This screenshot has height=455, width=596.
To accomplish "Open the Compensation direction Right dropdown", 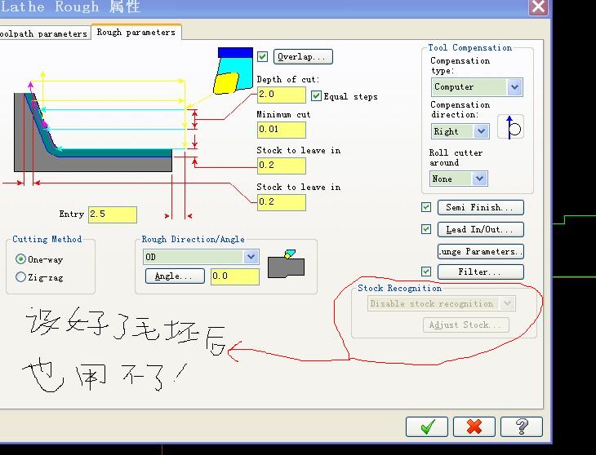I will click(x=460, y=131).
